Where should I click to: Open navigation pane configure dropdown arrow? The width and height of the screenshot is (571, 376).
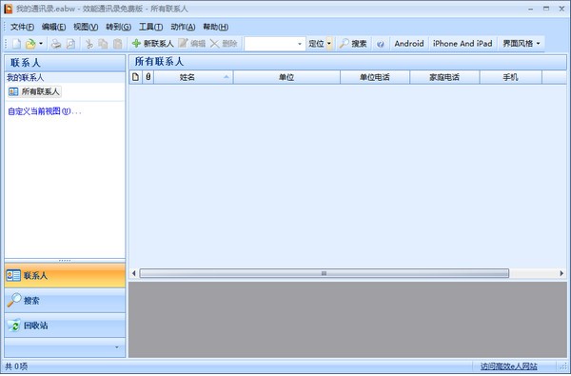pos(116,347)
